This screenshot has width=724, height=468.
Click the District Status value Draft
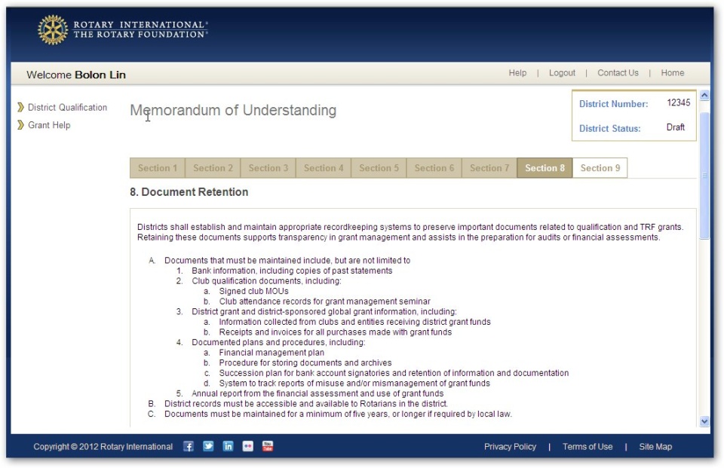coord(676,127)
